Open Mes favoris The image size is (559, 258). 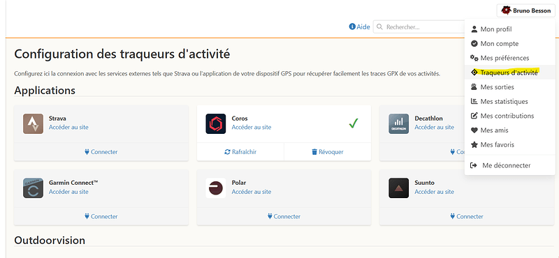(x=510, y=145)
